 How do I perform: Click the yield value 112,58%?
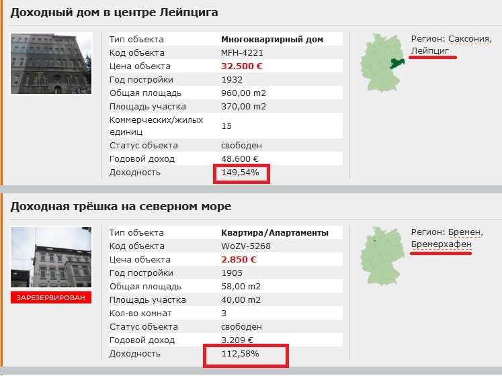coord(240,353)
